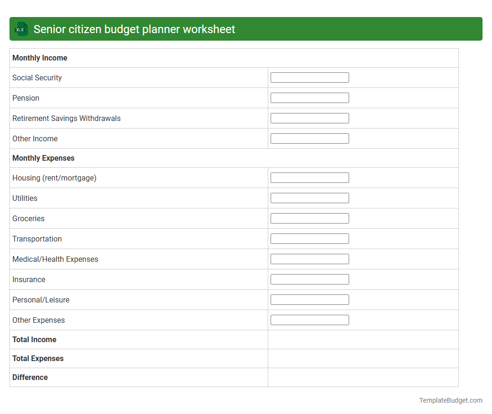The width and height of the screenshot is (492, 414).
Task: Click the Transportation amount input
Action: pyautogui.click(x=309, y=238)
